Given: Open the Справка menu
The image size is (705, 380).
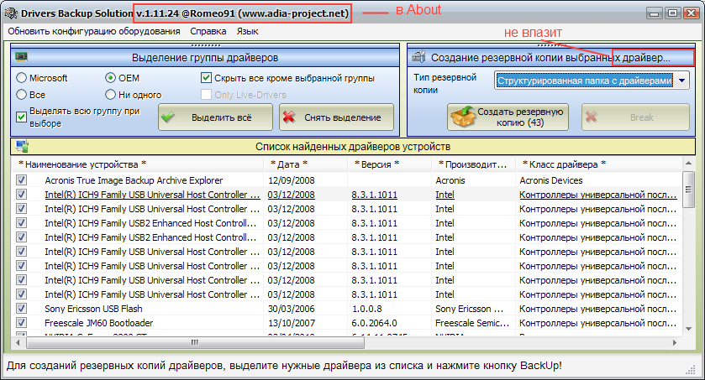Looking at the screenshot, I should [x=208, y=31].
